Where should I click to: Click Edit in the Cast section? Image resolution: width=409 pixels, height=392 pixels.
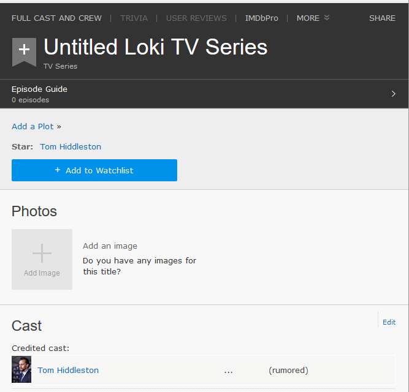389,322
